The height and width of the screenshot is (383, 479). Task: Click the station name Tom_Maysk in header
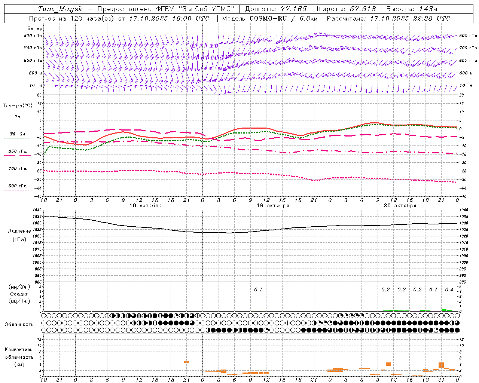(x=60, y=9)
